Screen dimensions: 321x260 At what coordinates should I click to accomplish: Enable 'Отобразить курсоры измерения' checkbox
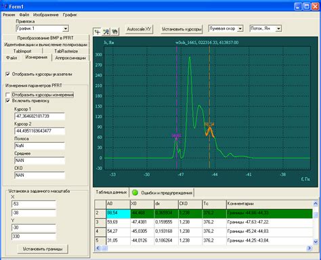coord(8,95)
